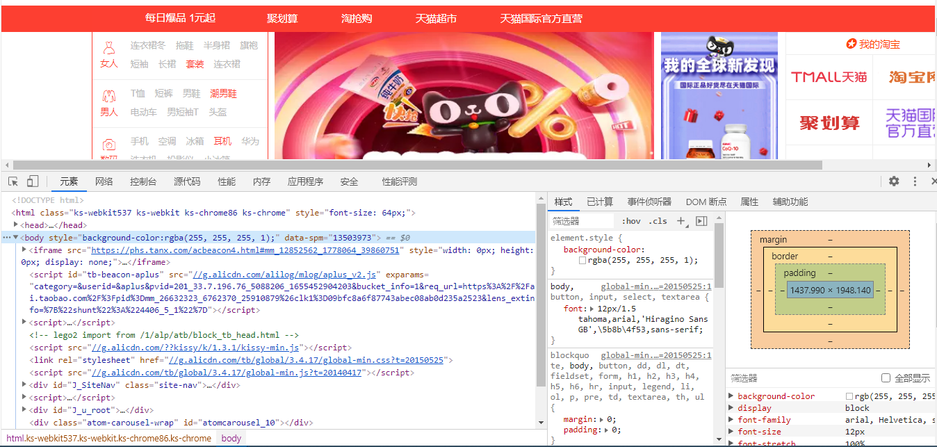Click the computed pane 筛选器 filter field
This screenshot has width=937, height=447.
tap(799, 378)
